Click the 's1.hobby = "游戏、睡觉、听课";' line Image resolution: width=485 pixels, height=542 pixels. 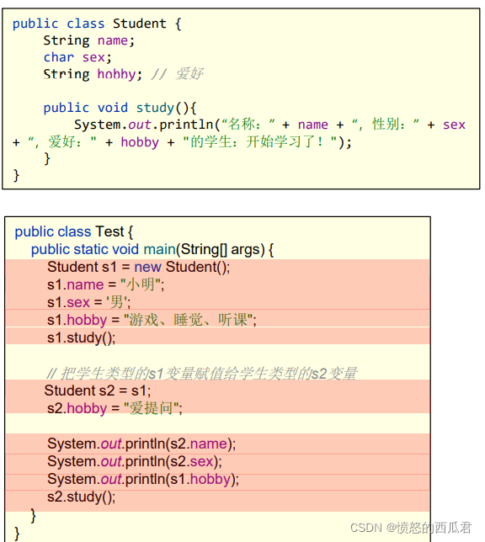(152, 320)
